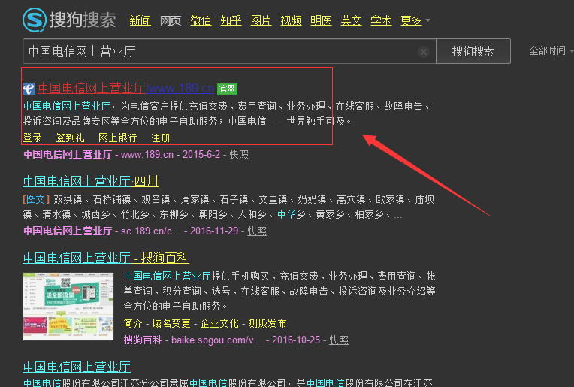Open the 简介 section link
This screenshot has height=387, width=574.
point(133,323)
